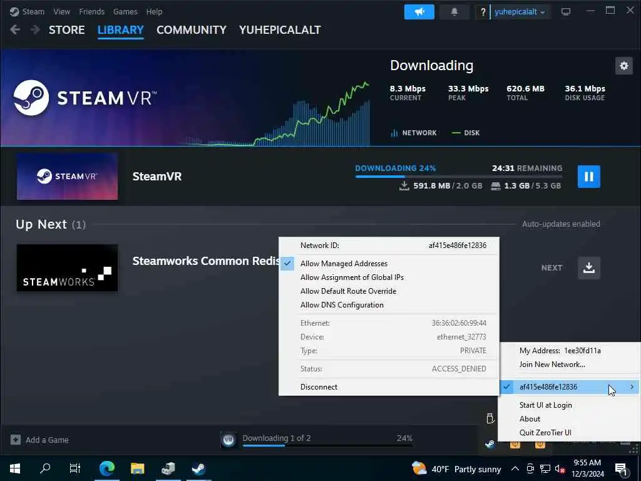This screenshot has height=481, width=641.
Task: Click the Ethernet 36:36:02:60:99:44 value
Action: click(459, 323)
